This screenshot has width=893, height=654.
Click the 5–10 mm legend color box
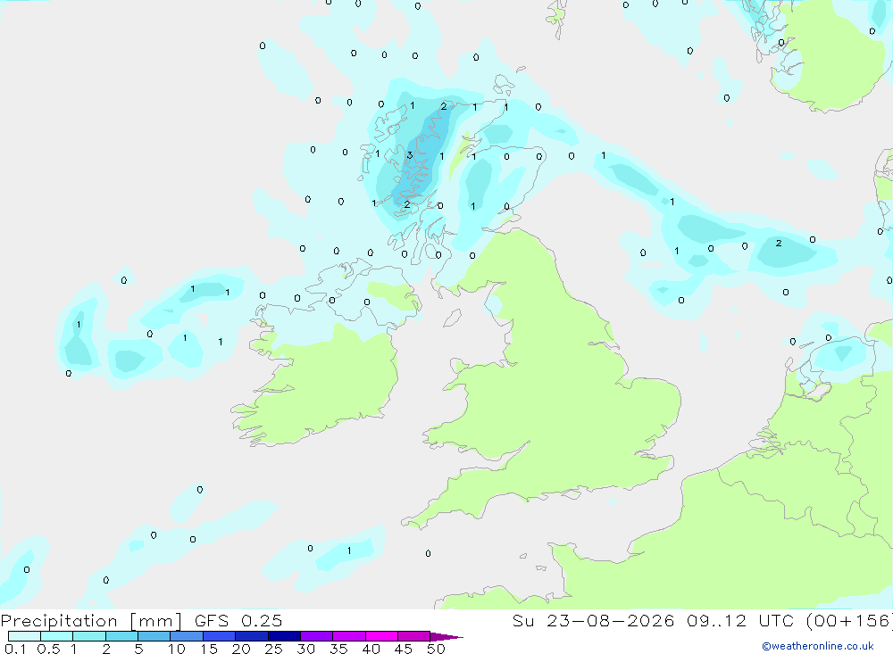pos(154,636)
